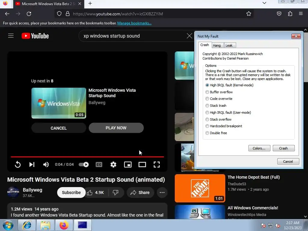308x231 pixels.
Task: Clear the YouTube search text with X
Action: (x=189, y=36)
